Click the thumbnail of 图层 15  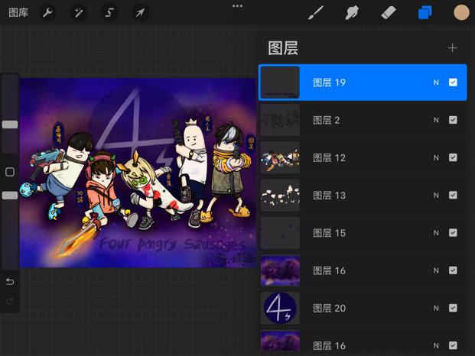[x=280, y=232]
